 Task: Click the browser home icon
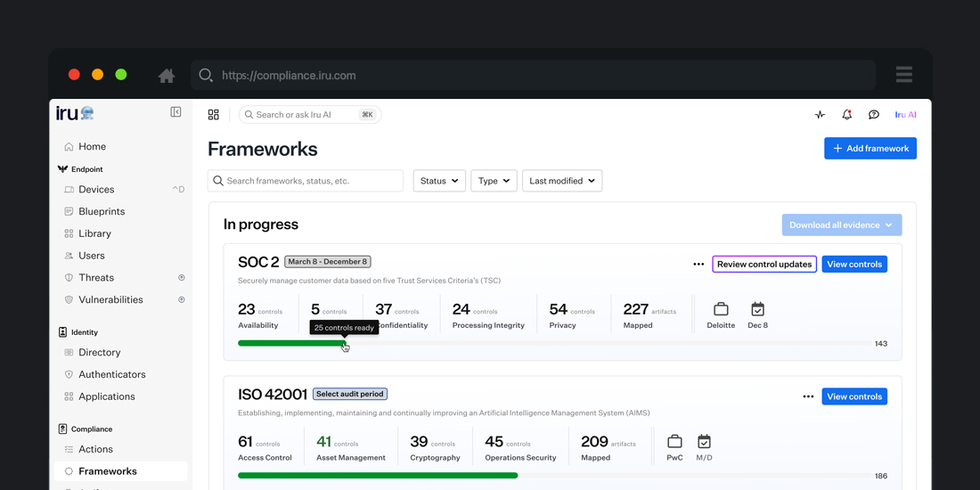click(167, 76)
